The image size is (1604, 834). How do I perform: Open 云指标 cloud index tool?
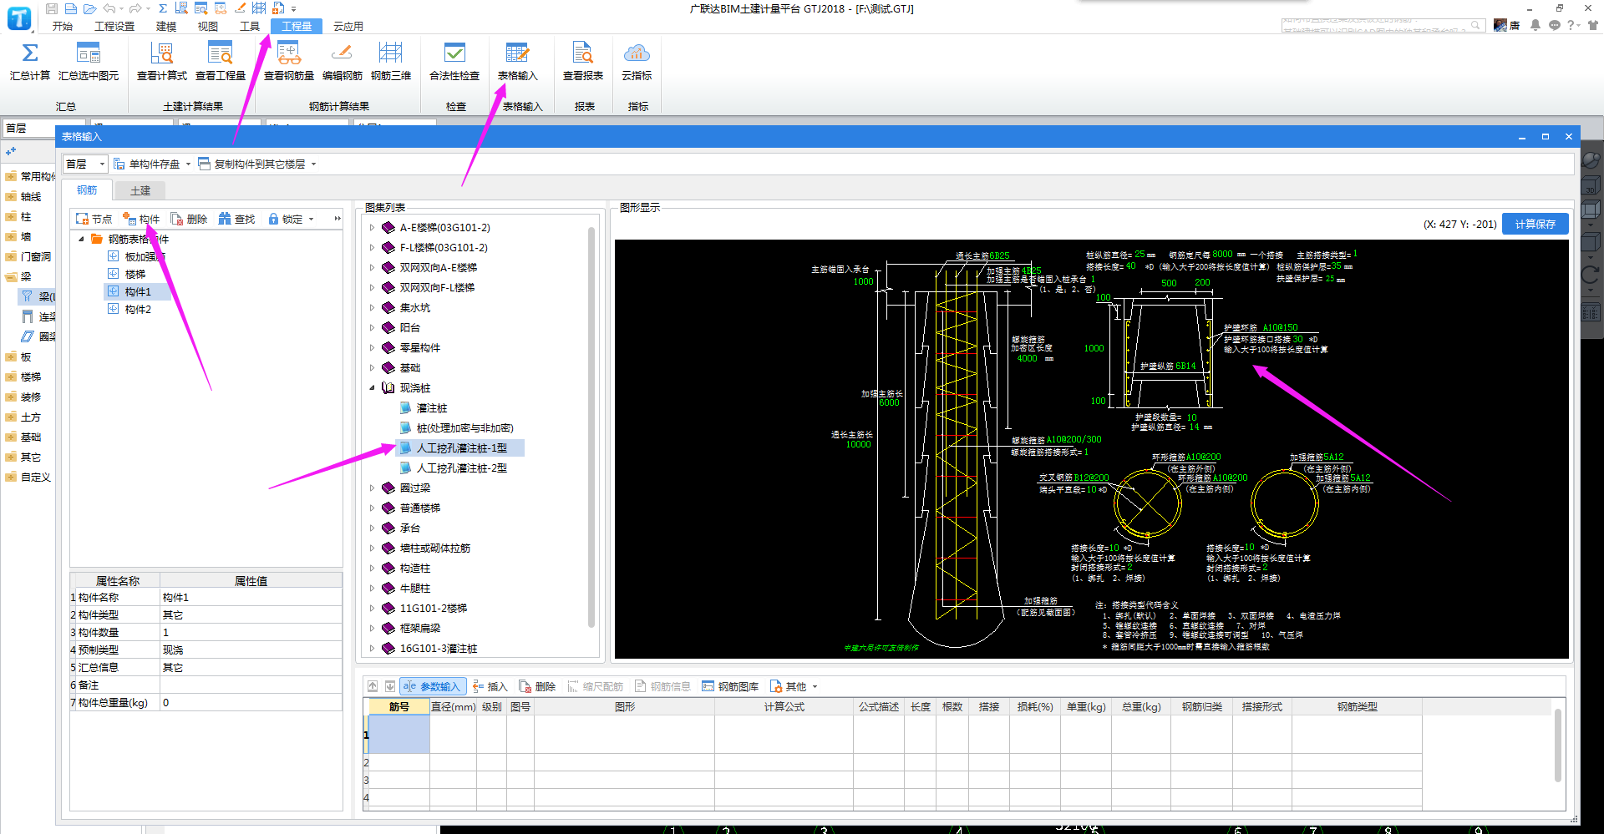[x=637, y=62]
